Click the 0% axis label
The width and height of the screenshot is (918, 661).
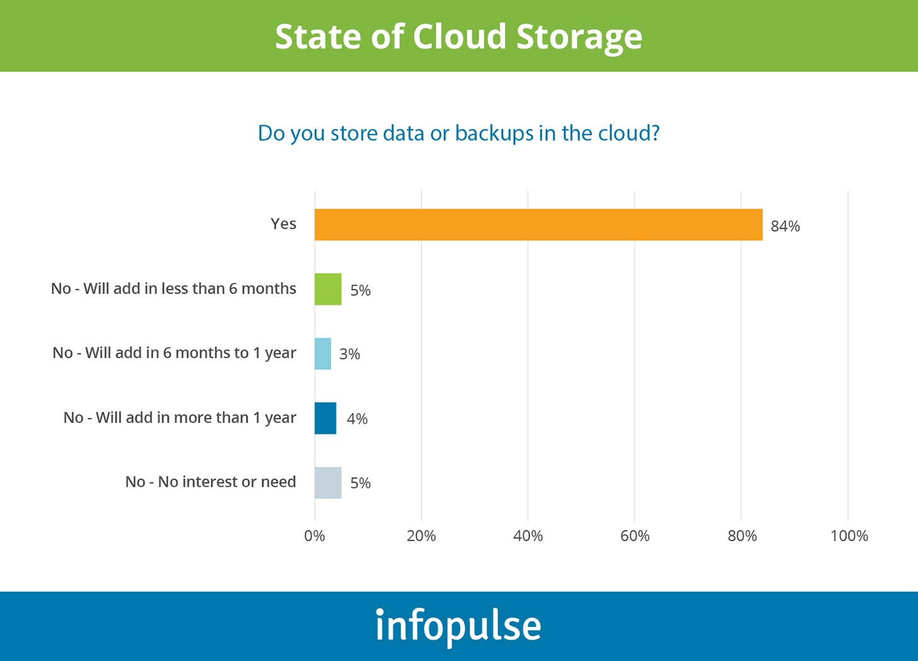[315, 536]
